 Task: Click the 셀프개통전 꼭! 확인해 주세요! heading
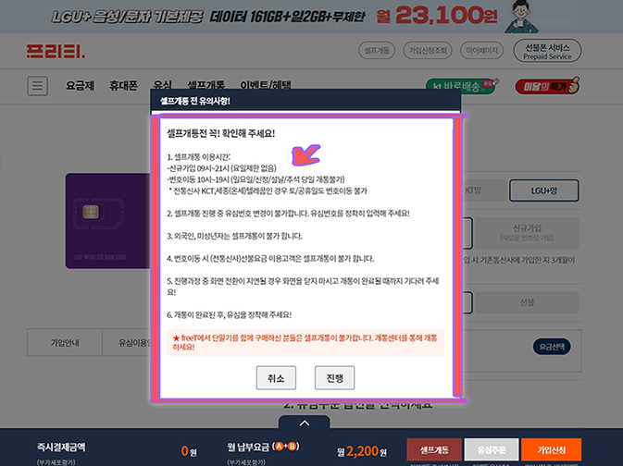click(221, 133)
